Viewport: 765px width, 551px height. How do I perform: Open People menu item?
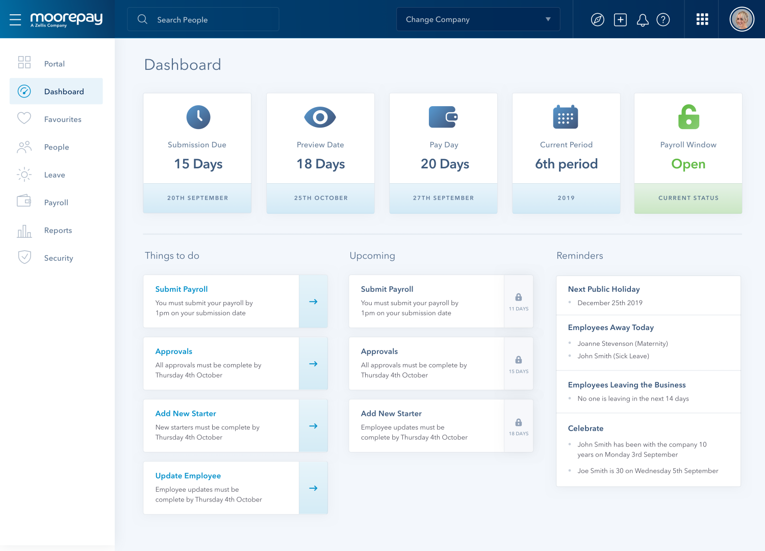tap(56, 147)
